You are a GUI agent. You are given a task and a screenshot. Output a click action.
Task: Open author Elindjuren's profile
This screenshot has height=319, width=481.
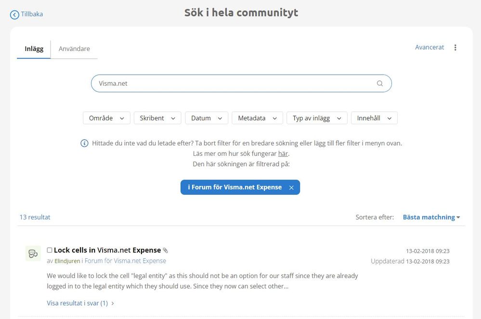pyautogui.click(x=67, y=261)
